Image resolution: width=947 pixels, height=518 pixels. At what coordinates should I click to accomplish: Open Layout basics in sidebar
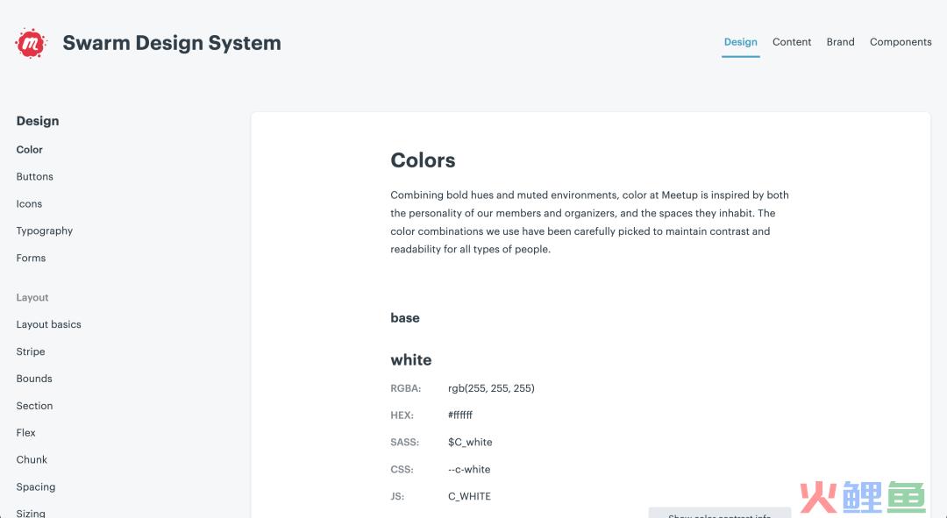[x=49, y=324]
